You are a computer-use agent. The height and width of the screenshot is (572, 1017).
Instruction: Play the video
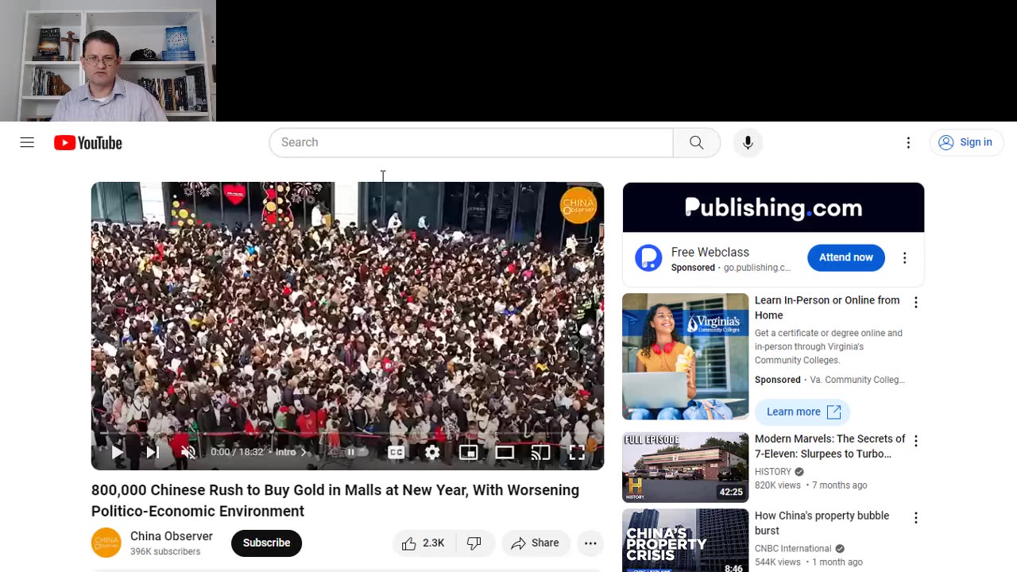(x=118, y=452)
